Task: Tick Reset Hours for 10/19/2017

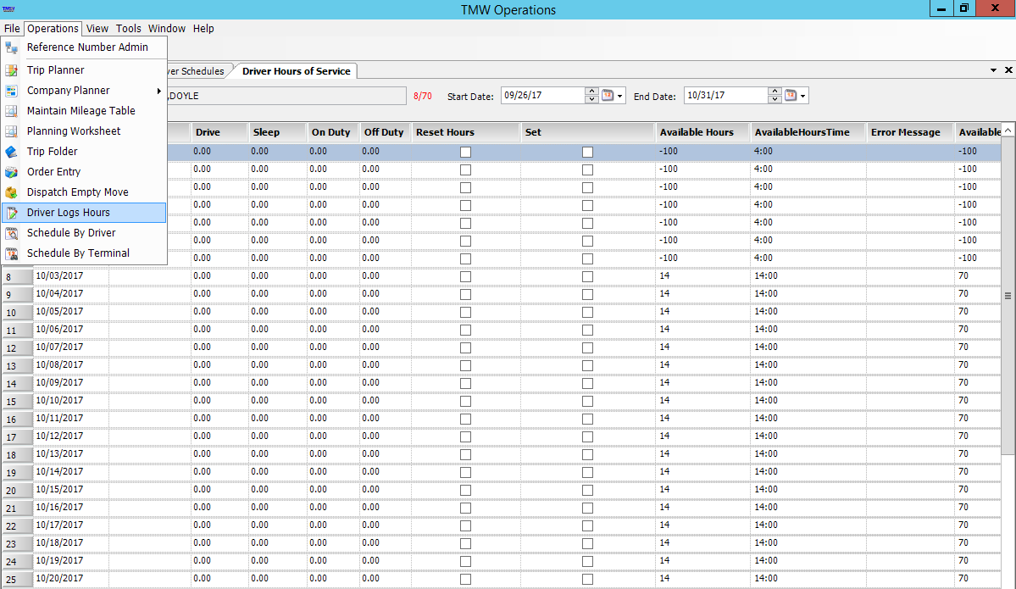Action: (x=465, y=562)
